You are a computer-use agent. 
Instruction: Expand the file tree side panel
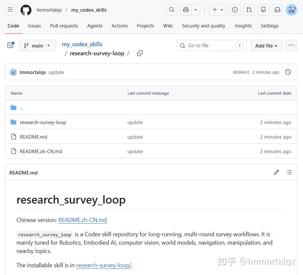pos(10,45)
